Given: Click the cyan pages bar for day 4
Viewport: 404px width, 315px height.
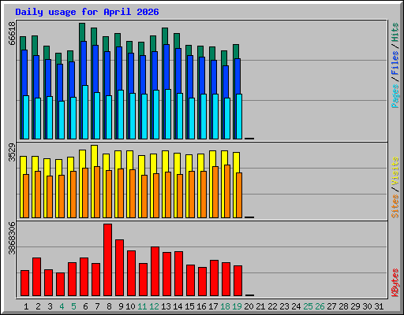Looking at the screenshot, I should pos(62,120).
